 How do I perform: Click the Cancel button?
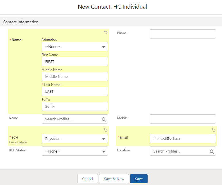tap(88, 179)
